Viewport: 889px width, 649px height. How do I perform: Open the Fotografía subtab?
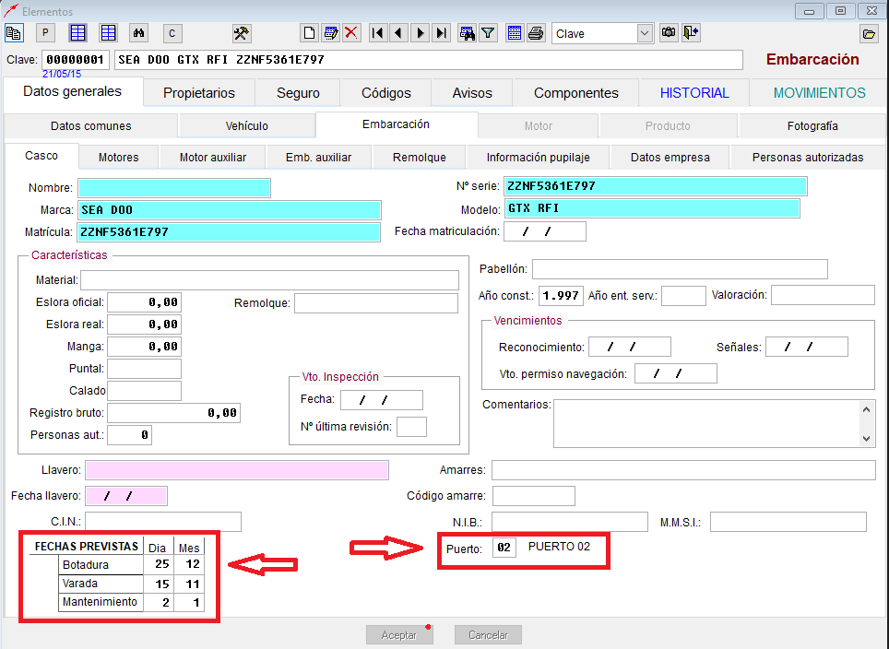click(x=812, y=125)
